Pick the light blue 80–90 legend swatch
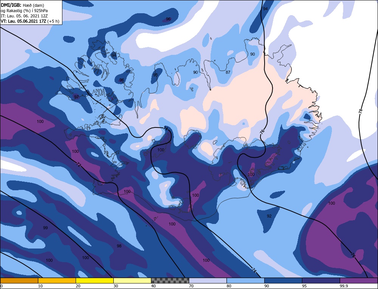The image size is (378, 289). pyautogui.click(x=245, y=280)
